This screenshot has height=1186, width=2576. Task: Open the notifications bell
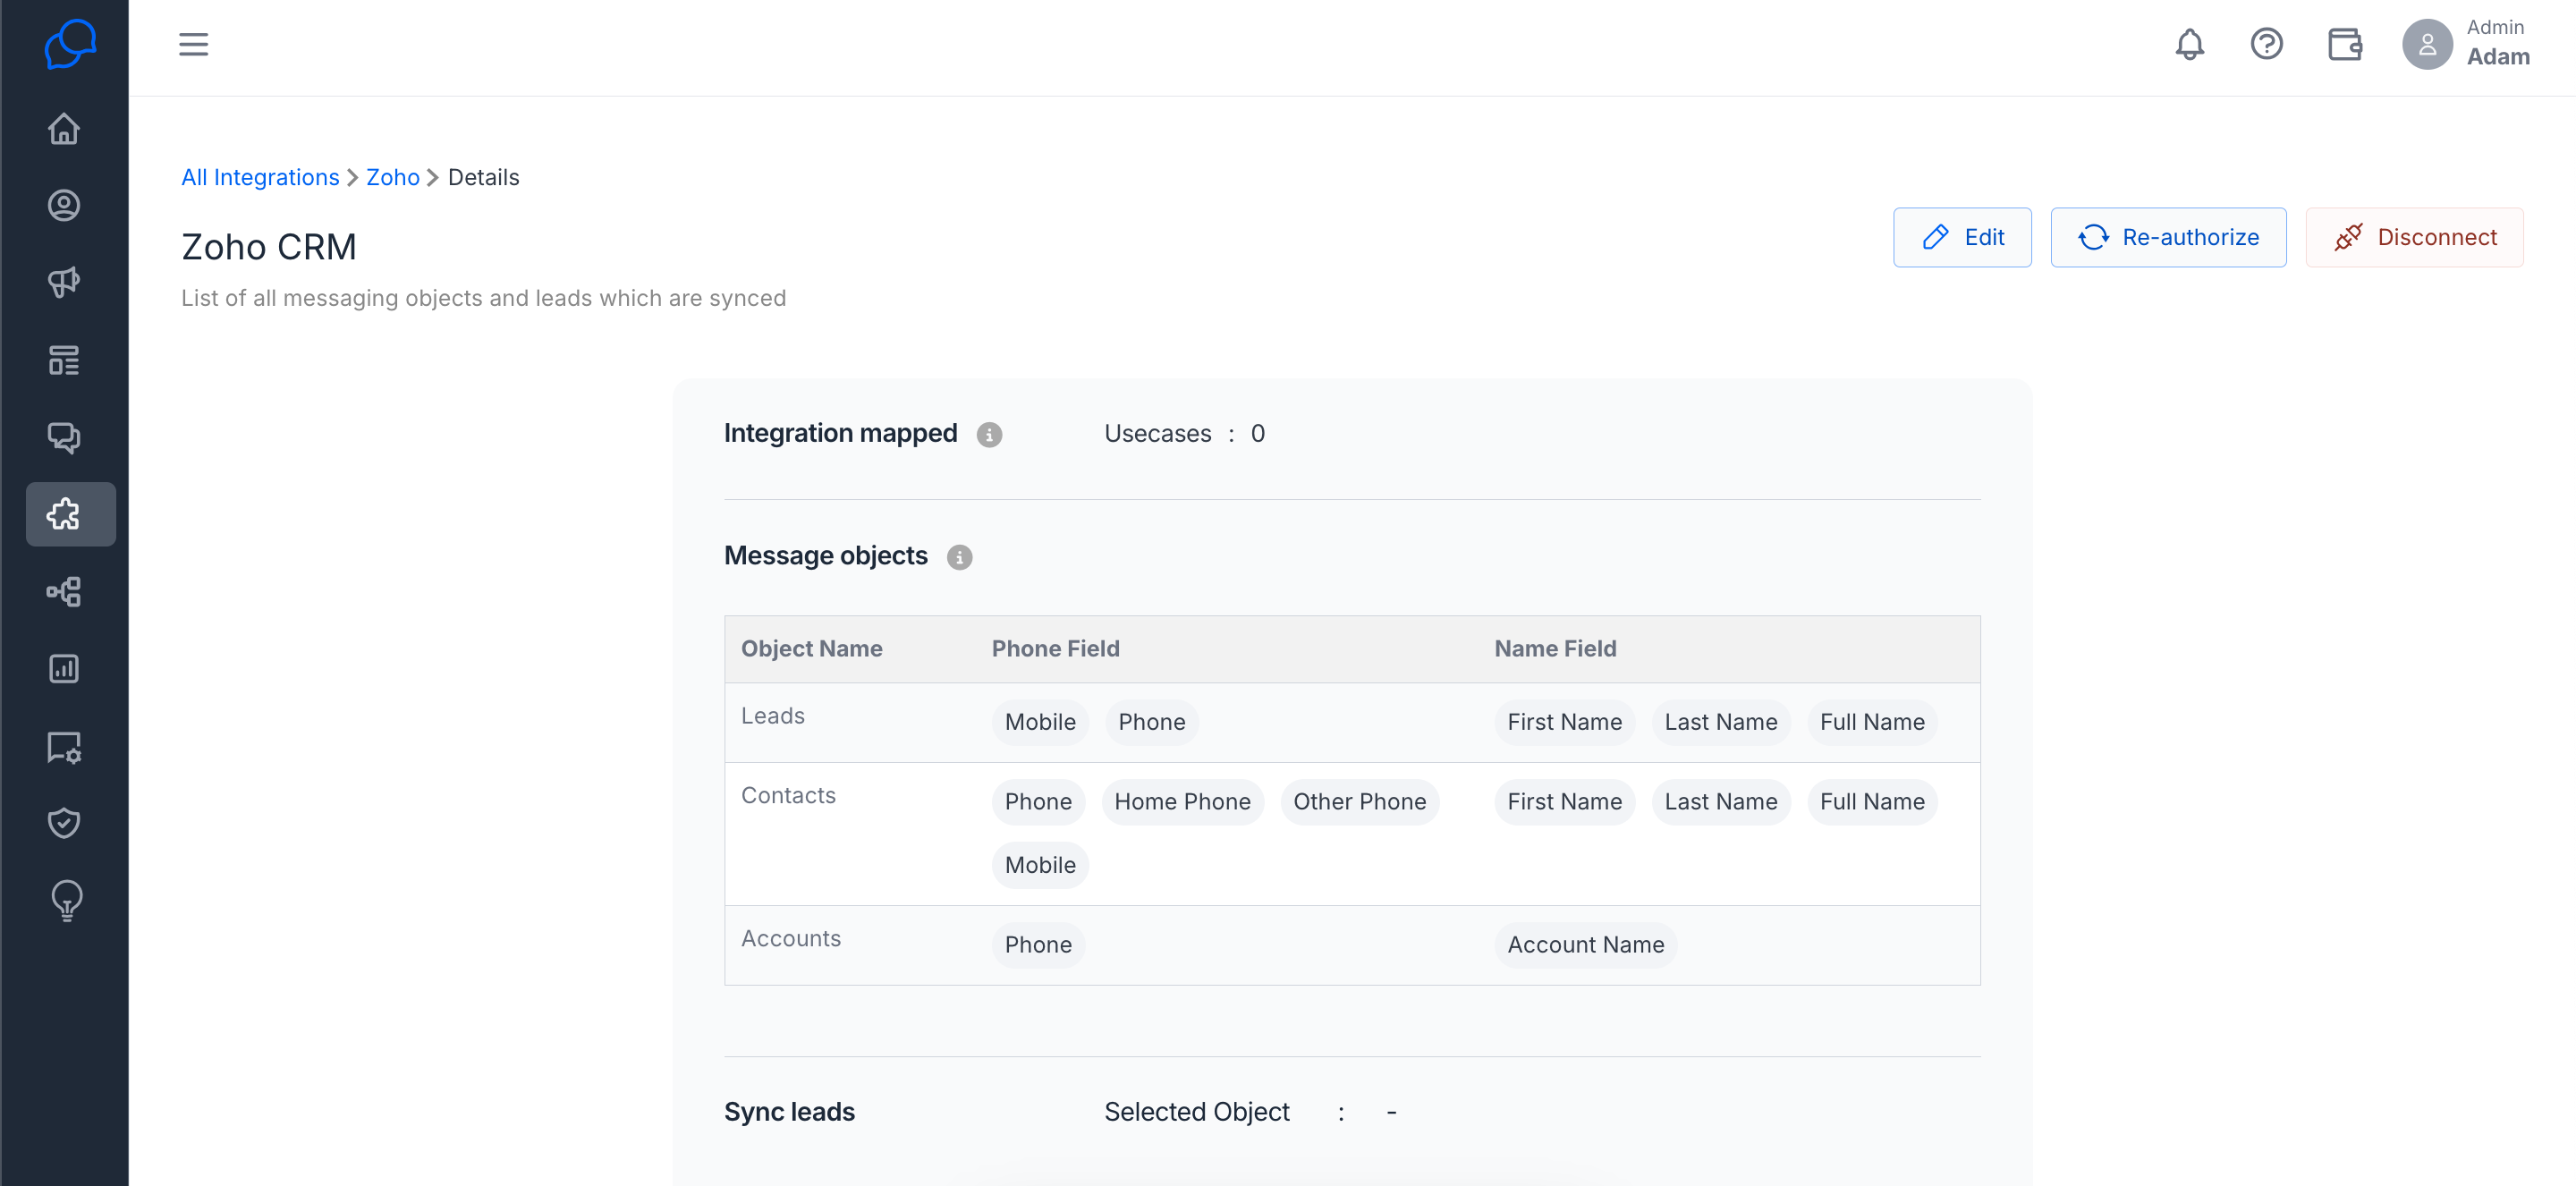[2189, 45]
